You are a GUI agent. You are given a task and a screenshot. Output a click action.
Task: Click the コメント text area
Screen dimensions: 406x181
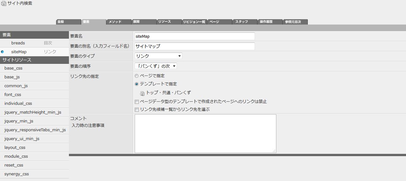pos(205,133)
